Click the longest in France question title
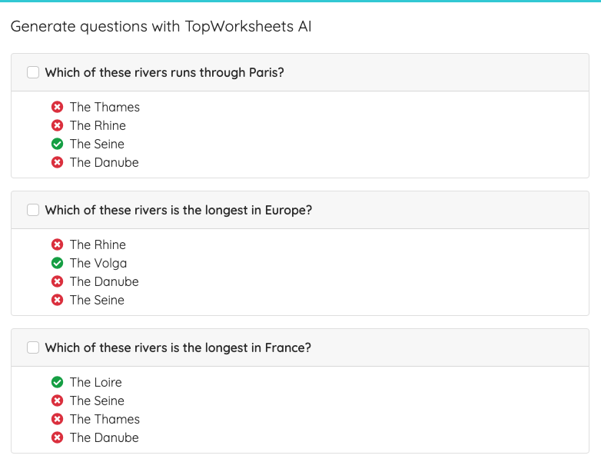 [178, 347]
